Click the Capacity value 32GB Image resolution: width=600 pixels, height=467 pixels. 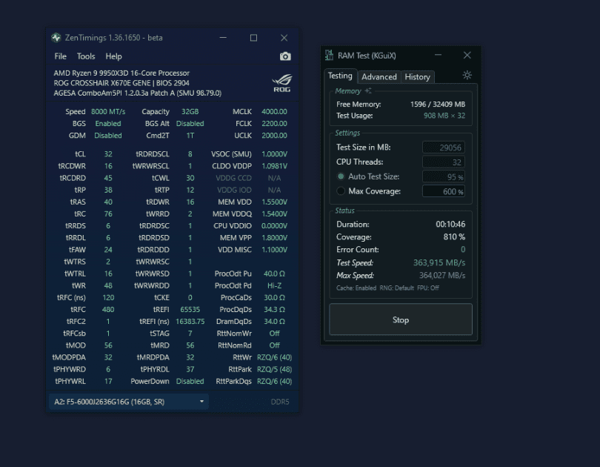(x=190, y=111)
